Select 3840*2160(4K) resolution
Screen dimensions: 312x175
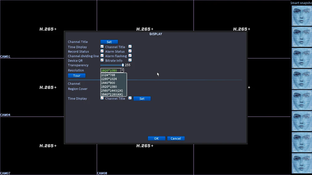pos(114,94)
